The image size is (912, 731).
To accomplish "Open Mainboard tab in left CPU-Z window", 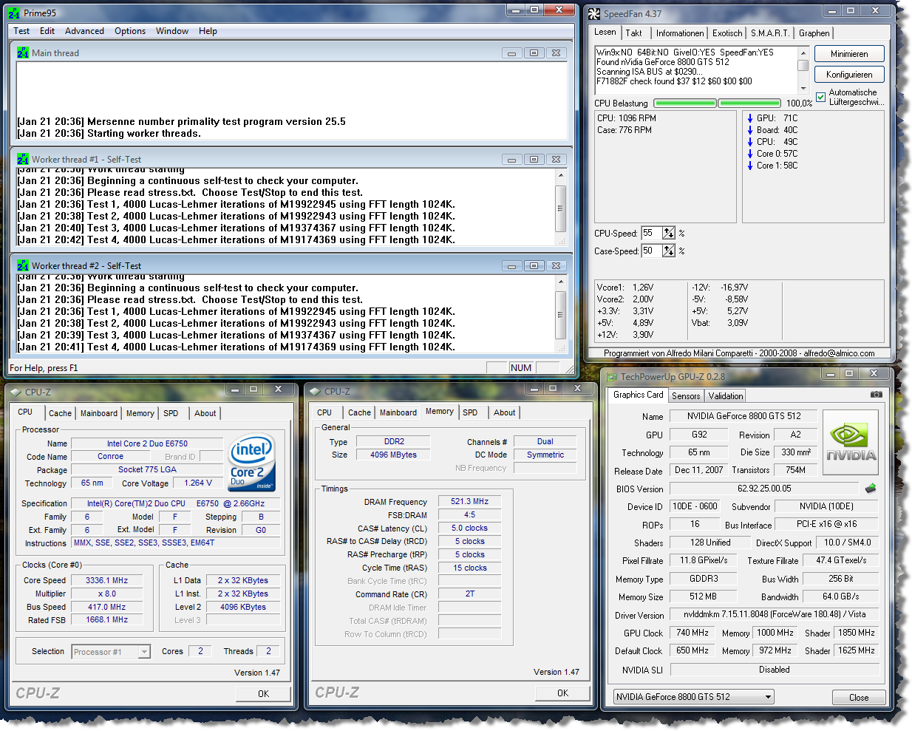I will click(99, 413).
